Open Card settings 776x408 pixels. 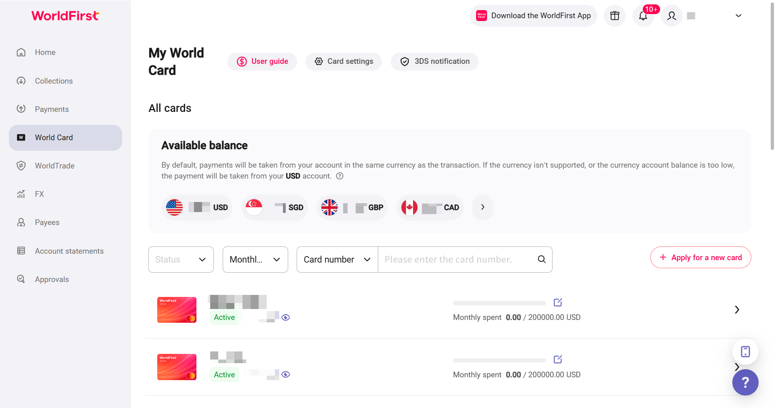[344, 61]
